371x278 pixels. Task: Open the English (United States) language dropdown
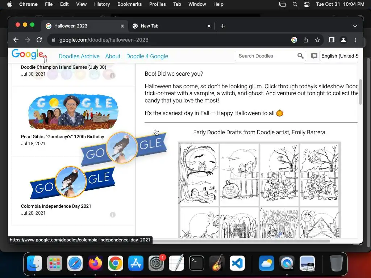click(x=339, y=56)
